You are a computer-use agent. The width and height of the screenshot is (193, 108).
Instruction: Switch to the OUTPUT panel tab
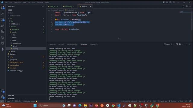point(61,44)
